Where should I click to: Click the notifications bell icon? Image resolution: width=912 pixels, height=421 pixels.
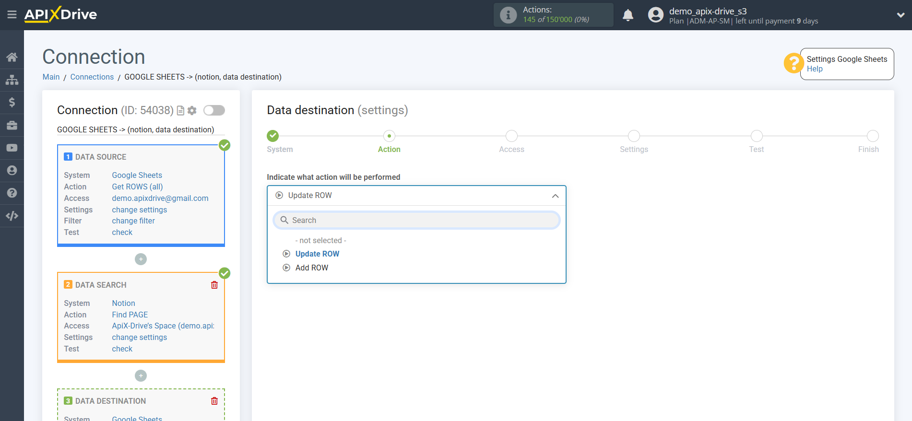pos(628,15)
